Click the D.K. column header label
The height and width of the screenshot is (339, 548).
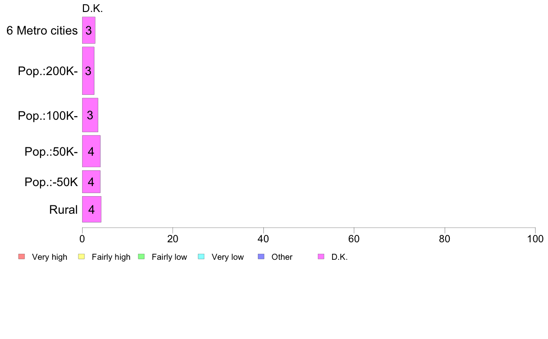(92, 8)
